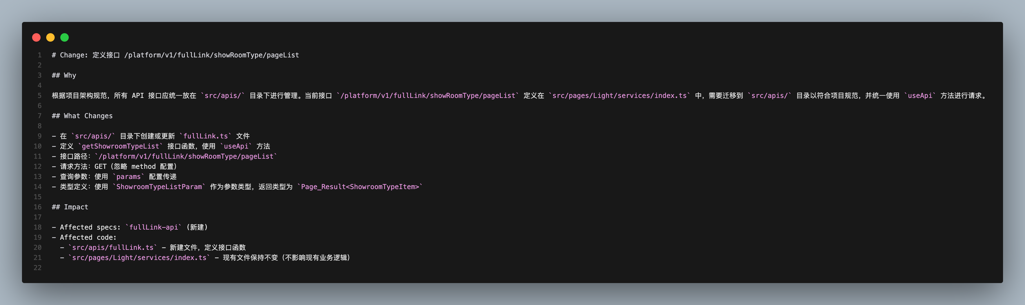Click the green maximize window dot
Viewport: 1025px width, 305px height.
pyautogui.click(x=65, y=37)
